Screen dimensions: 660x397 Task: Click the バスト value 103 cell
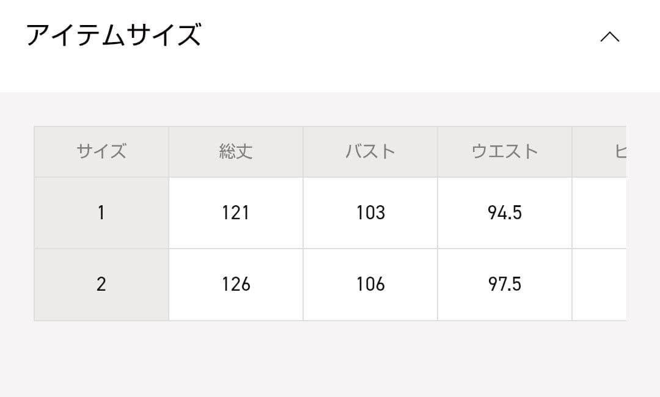370,213
